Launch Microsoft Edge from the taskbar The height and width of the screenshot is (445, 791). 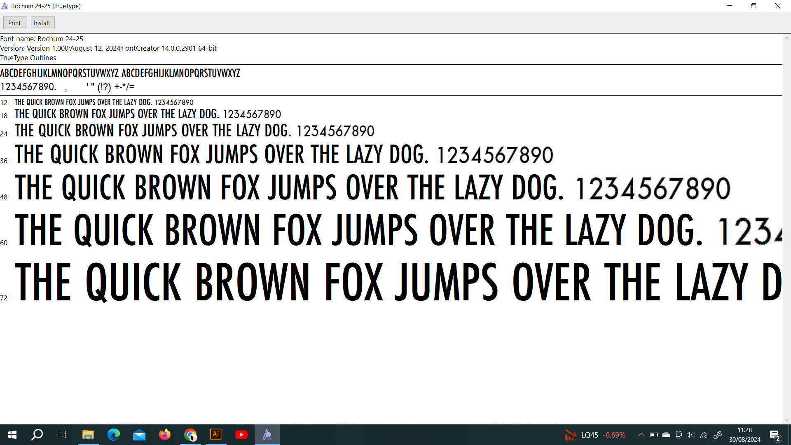point(113,435)
